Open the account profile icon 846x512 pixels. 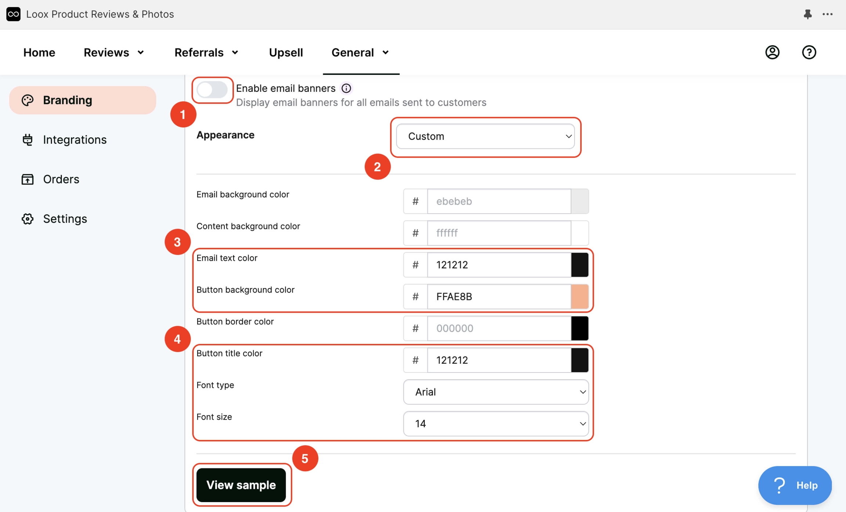(x=772, y=52)
